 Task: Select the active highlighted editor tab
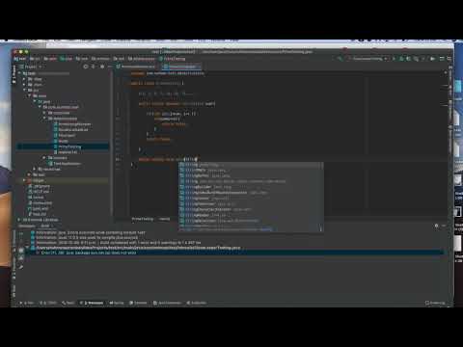click(181, 67)
